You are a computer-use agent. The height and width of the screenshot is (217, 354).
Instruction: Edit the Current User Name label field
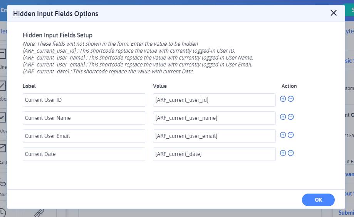coord(84,118)
